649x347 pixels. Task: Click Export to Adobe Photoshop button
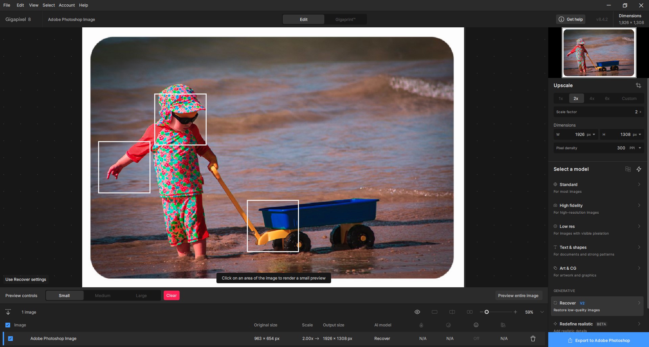pyautogui.click(x=599, y=340)
